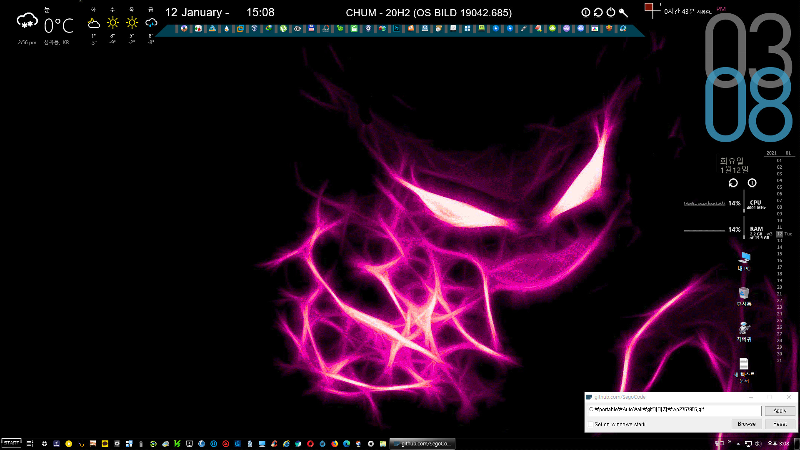Open Task View on the taskbar
The image size is (800, 450).
30,444
